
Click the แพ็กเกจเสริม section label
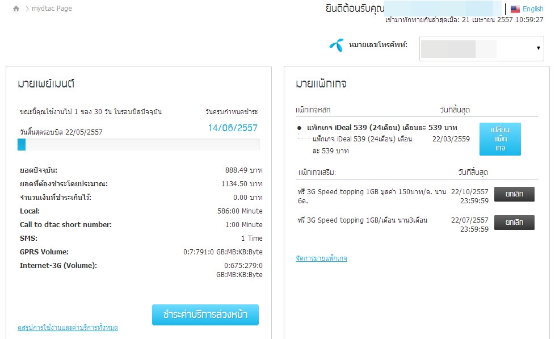317,173
